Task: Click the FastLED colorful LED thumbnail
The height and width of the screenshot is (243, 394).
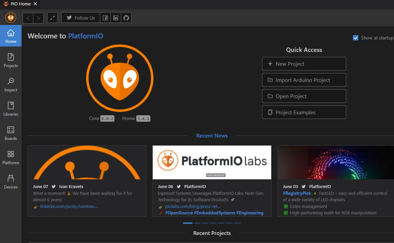Action: [x=336, y=162]
